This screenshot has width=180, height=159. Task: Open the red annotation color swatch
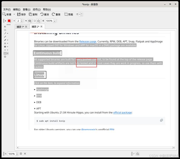tap(9, 21)
